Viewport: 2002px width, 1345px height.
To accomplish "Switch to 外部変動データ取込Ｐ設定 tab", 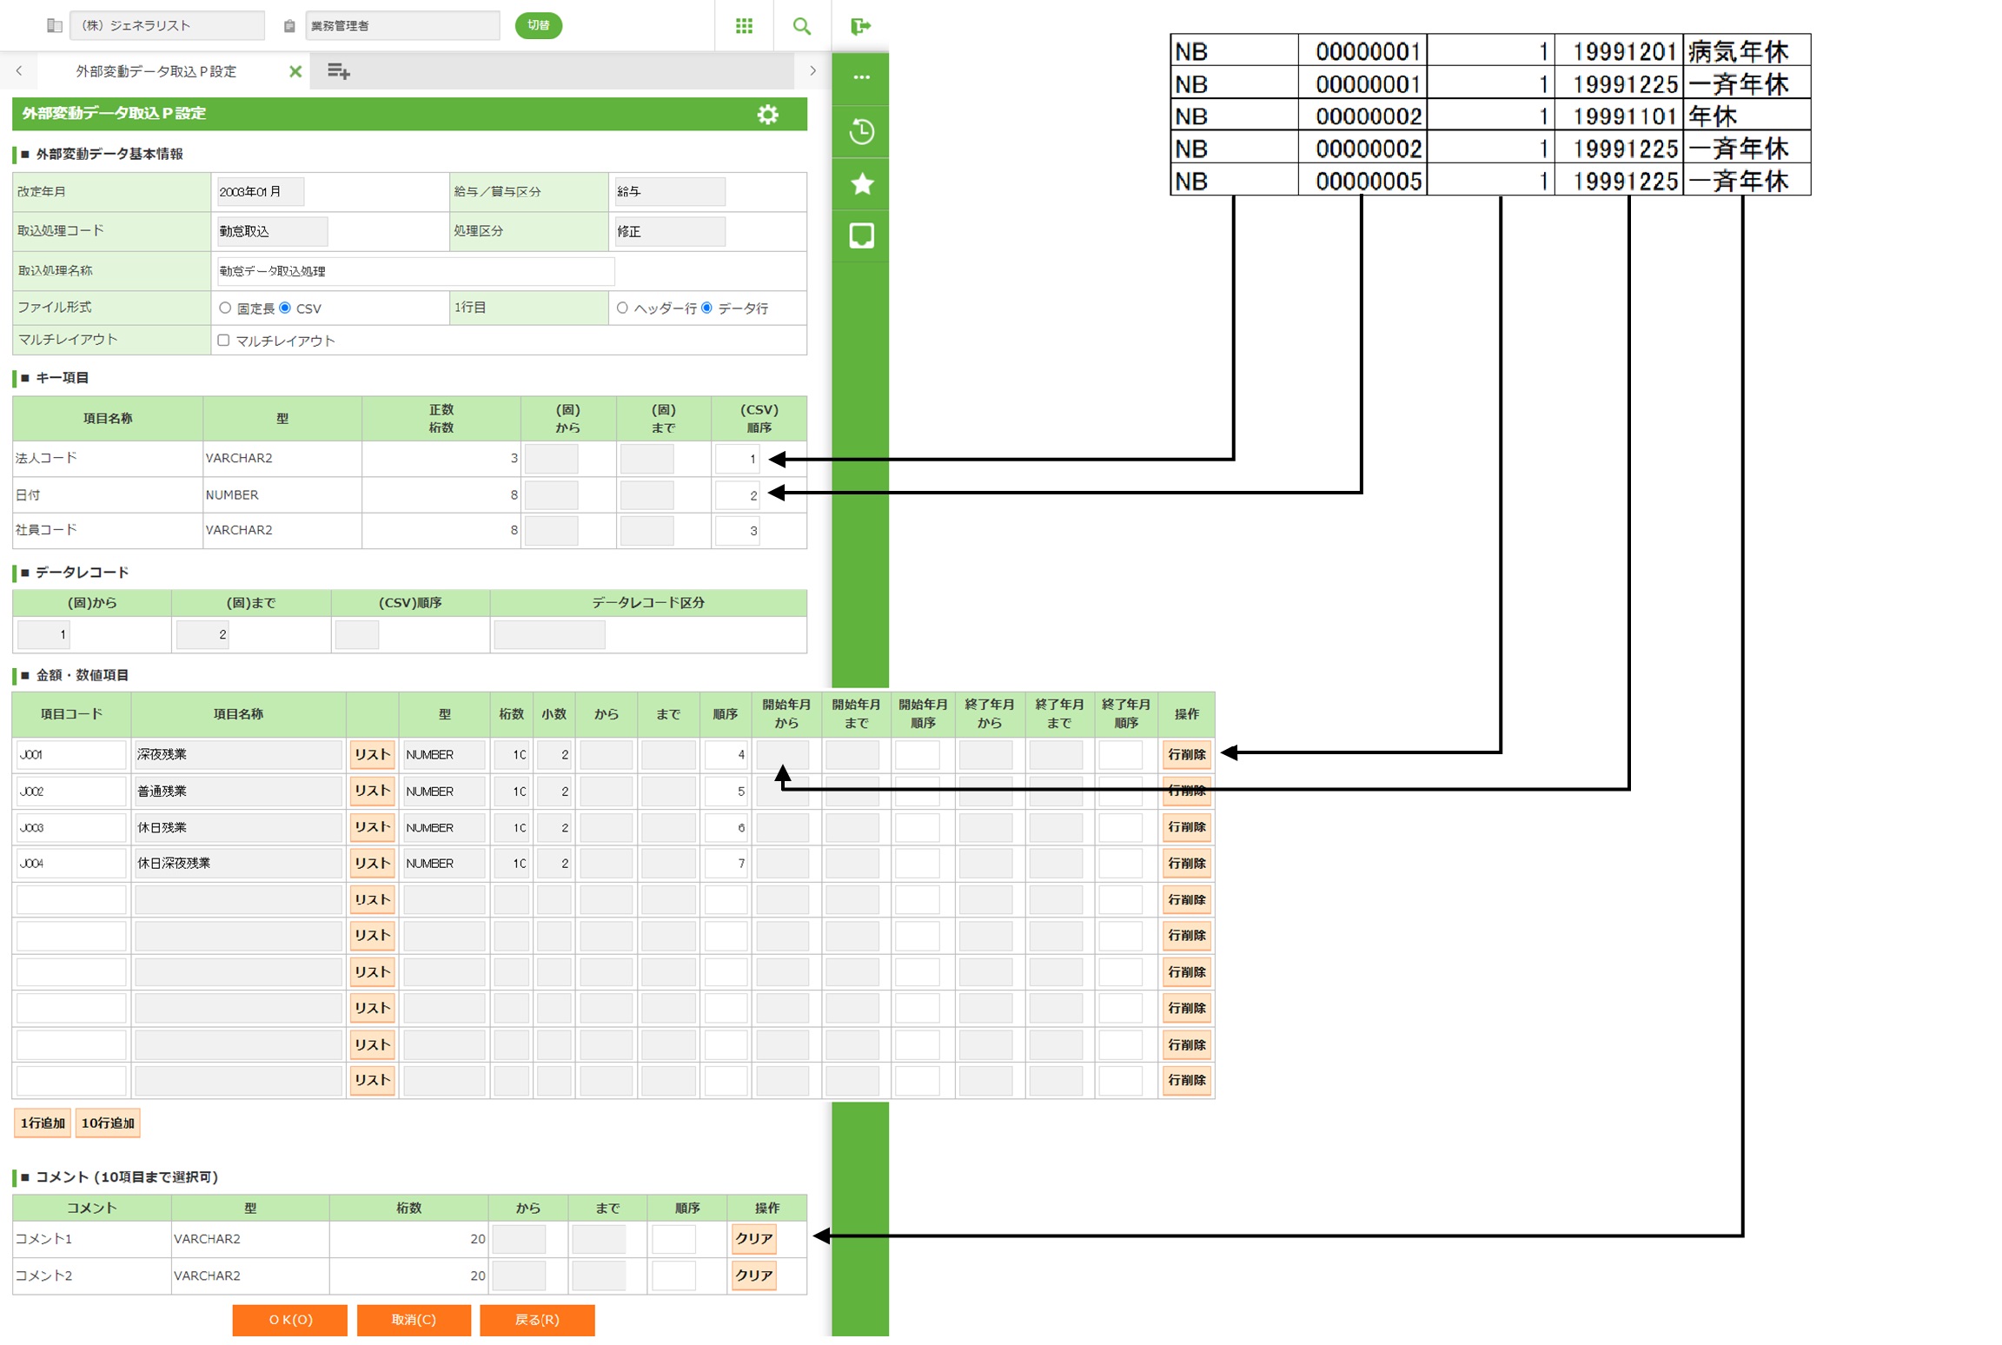I will coord(156,71).
